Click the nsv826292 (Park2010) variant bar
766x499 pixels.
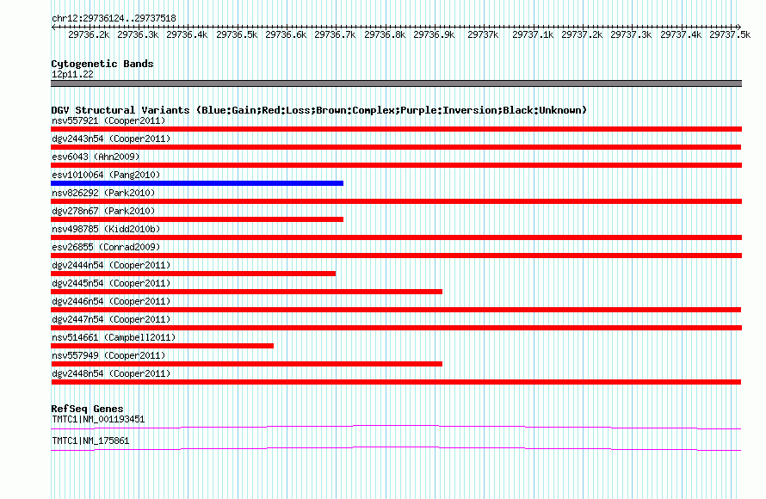(x=396, y=201)
